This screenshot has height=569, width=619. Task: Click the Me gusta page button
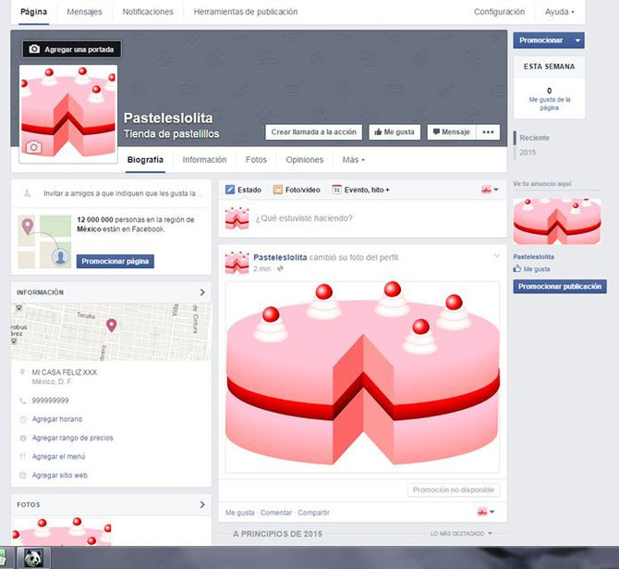394,132
